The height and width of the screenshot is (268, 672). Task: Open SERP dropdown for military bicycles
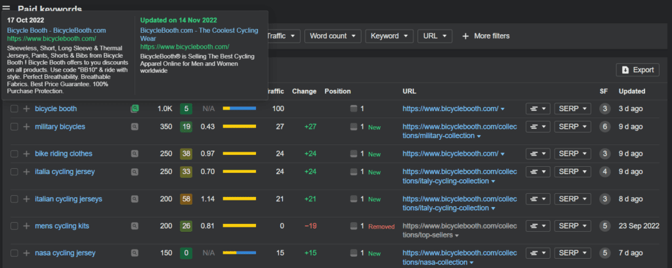tap(572, 127)
